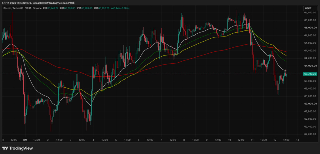This screenshot has height=154, width=320.
Task: Click the 62,800.00 price axis label
Action: (310, 111)
